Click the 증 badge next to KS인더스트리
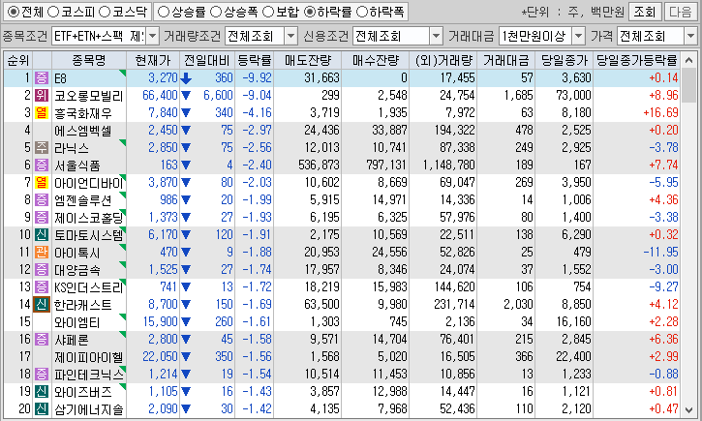This screenshot has width=702, height=421. pyautogui.click(x=42, y=287)
